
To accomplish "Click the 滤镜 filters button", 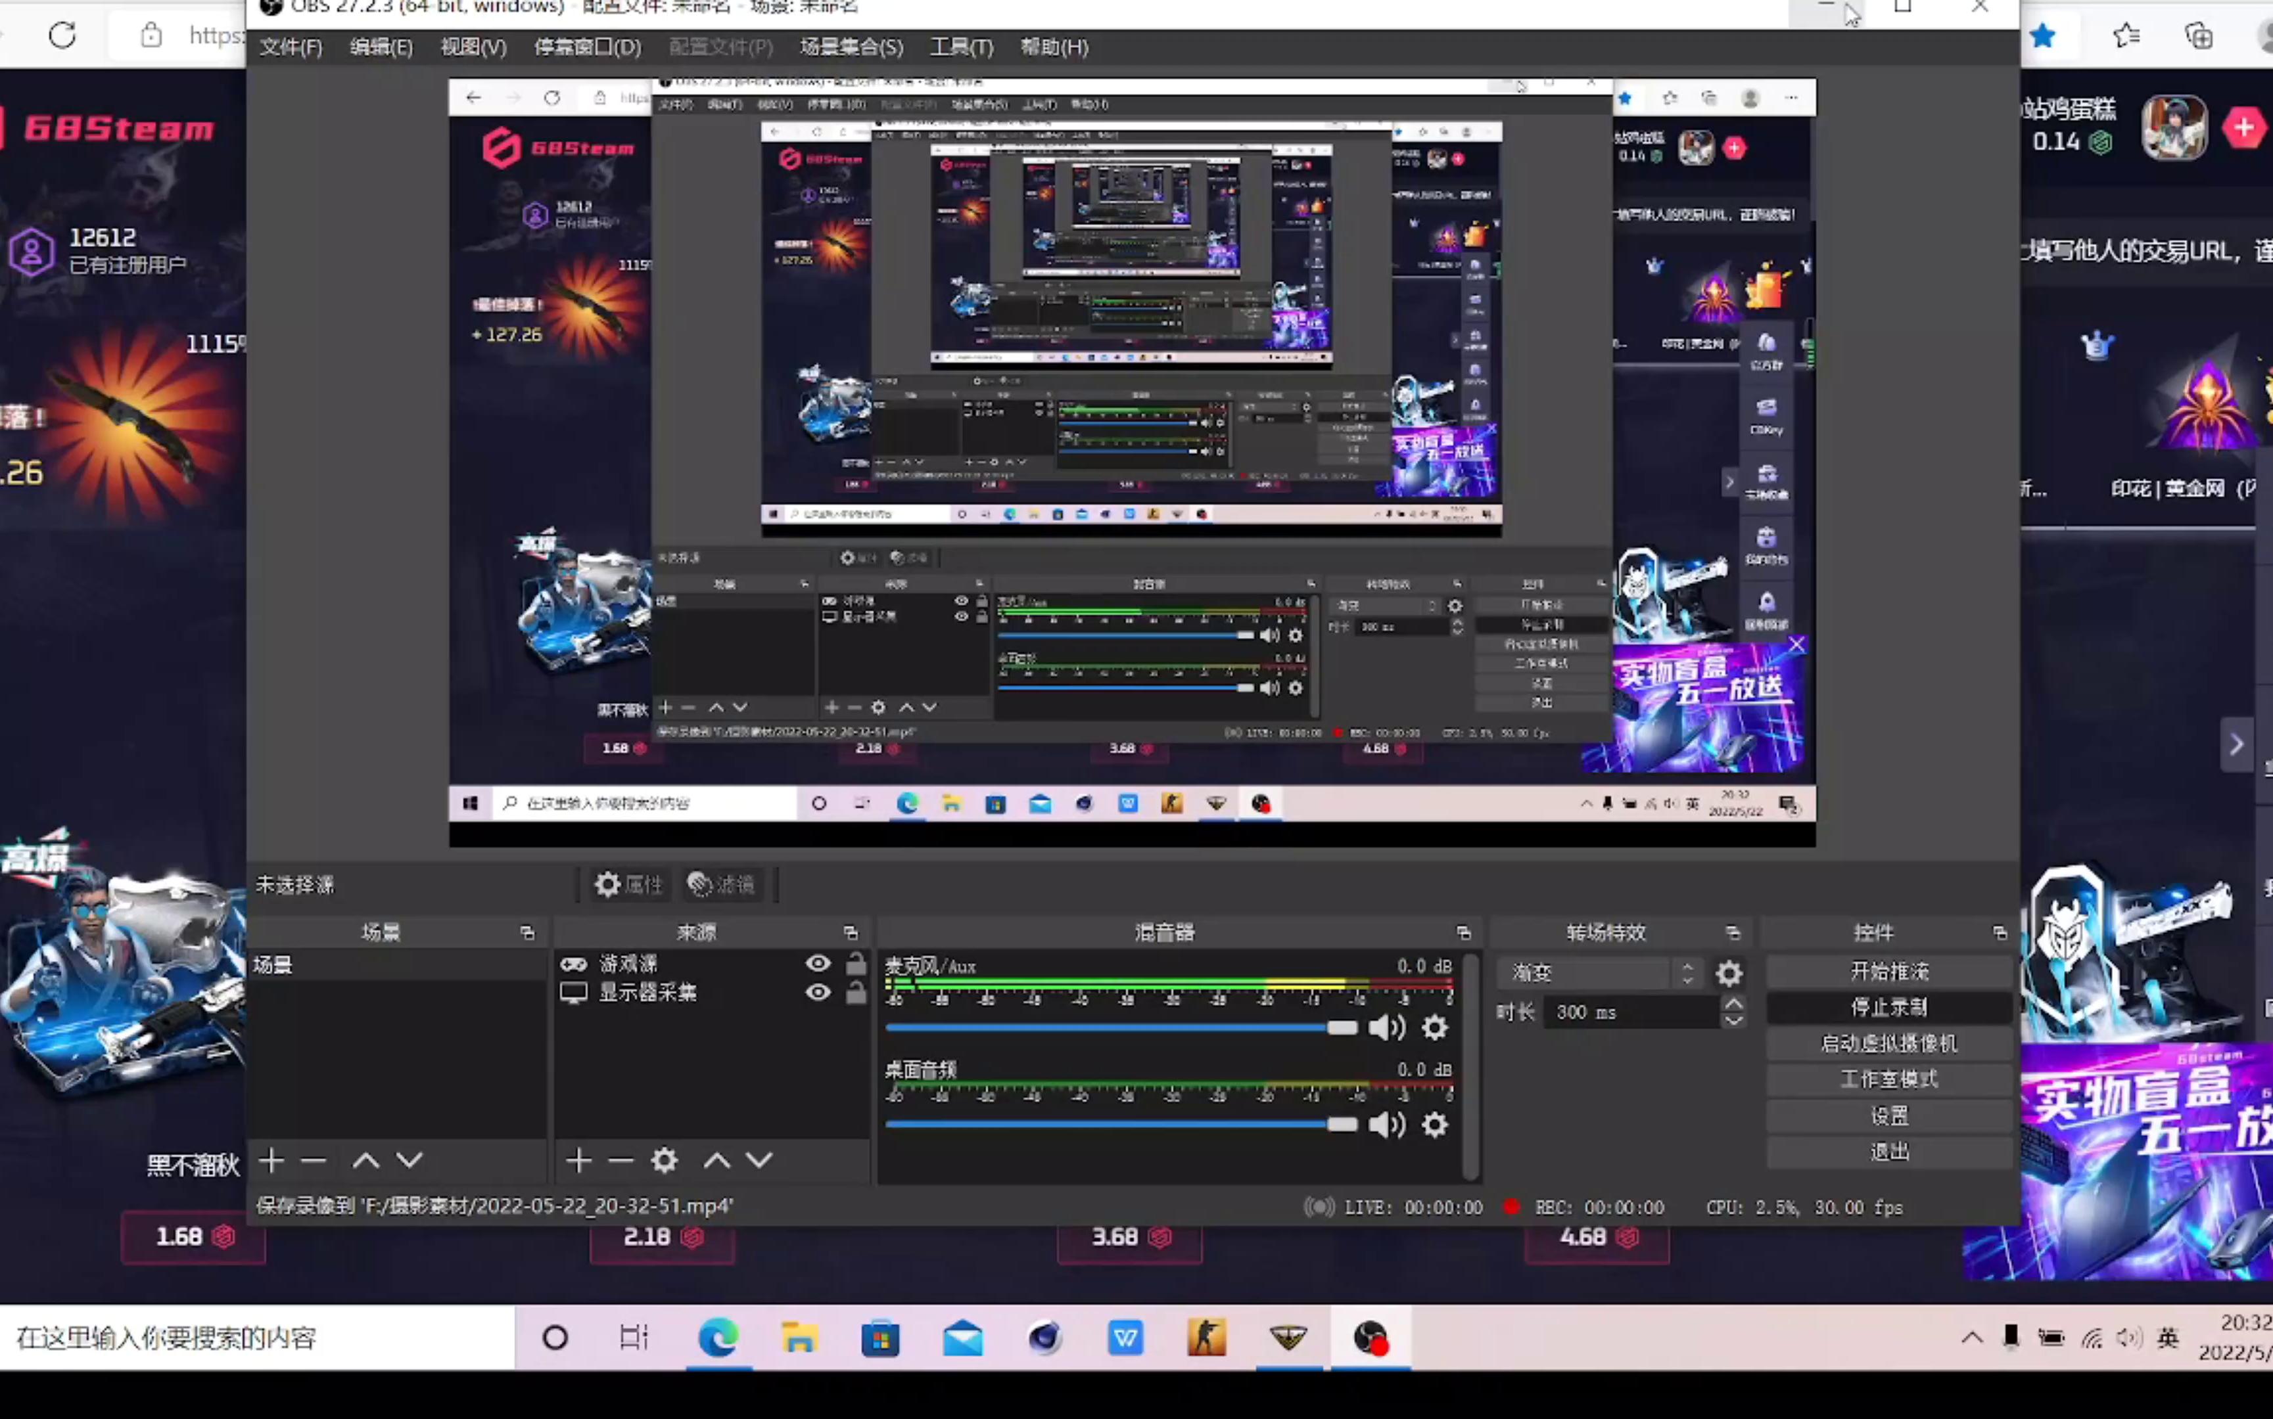I will coord(721,884).
